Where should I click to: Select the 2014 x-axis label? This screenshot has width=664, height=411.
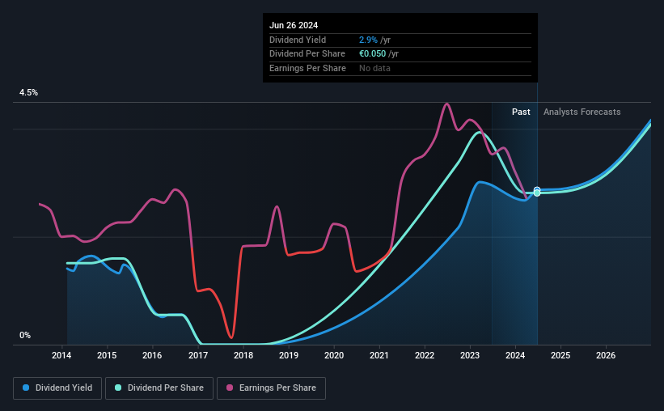click(61, 355)
